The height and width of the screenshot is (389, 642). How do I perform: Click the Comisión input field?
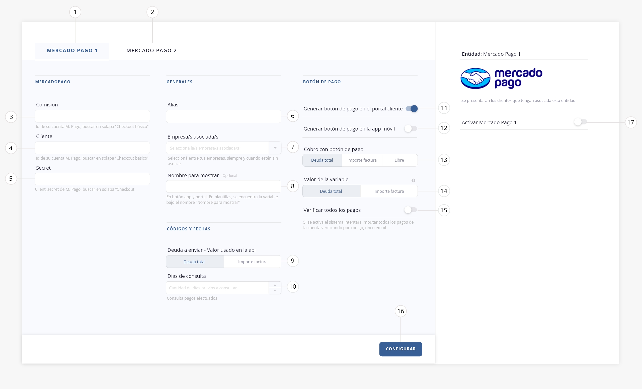tap(92, 116)
